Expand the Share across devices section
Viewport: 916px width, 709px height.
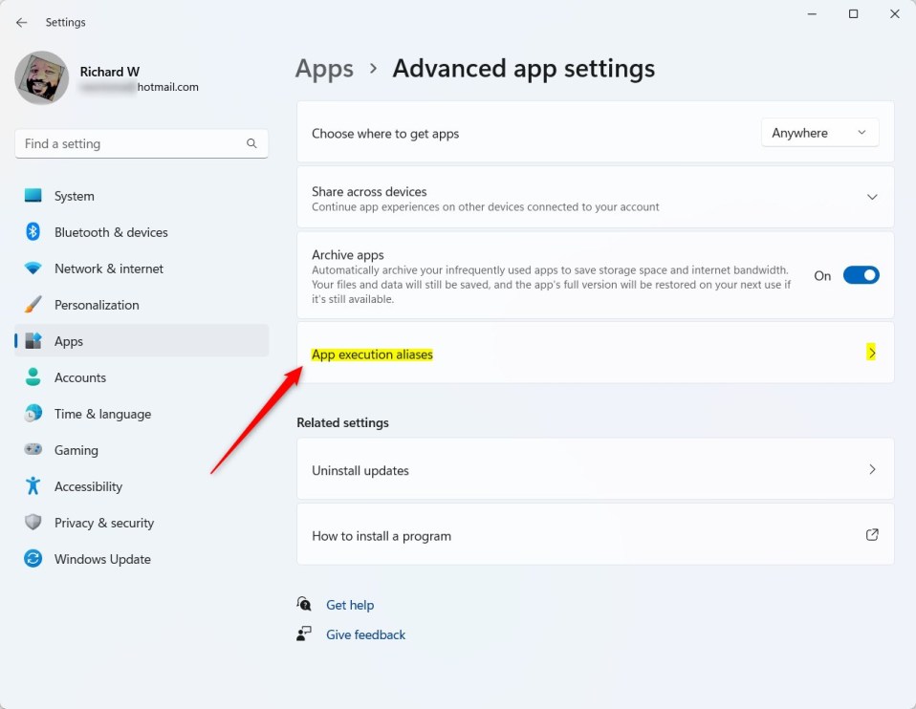tap(871, 197)
